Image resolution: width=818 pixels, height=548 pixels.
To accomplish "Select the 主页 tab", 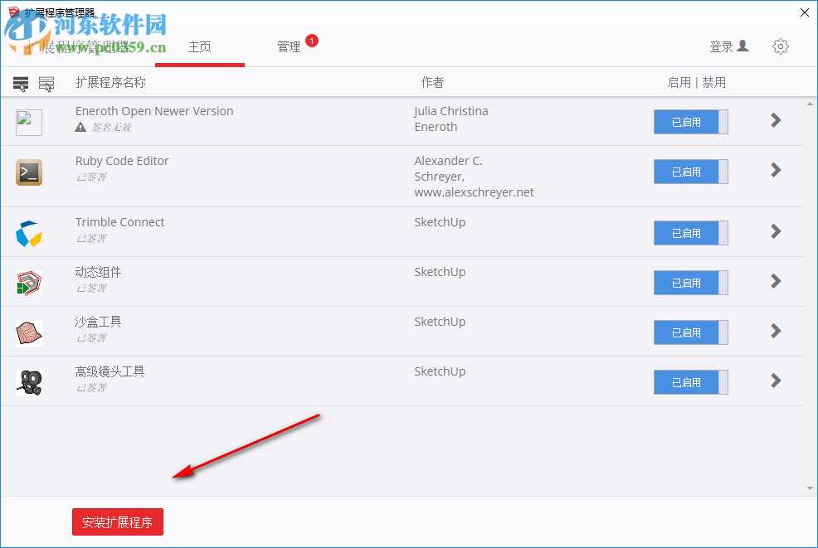I will [x=199, y=47].
